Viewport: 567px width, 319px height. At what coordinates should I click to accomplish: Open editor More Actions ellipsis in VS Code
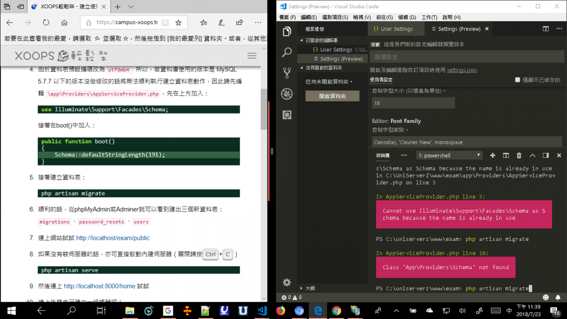click(559, 29)
